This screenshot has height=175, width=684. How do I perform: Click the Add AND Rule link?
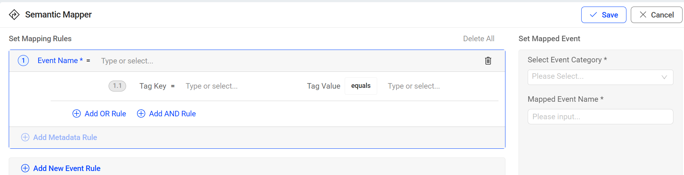point(172,114)
